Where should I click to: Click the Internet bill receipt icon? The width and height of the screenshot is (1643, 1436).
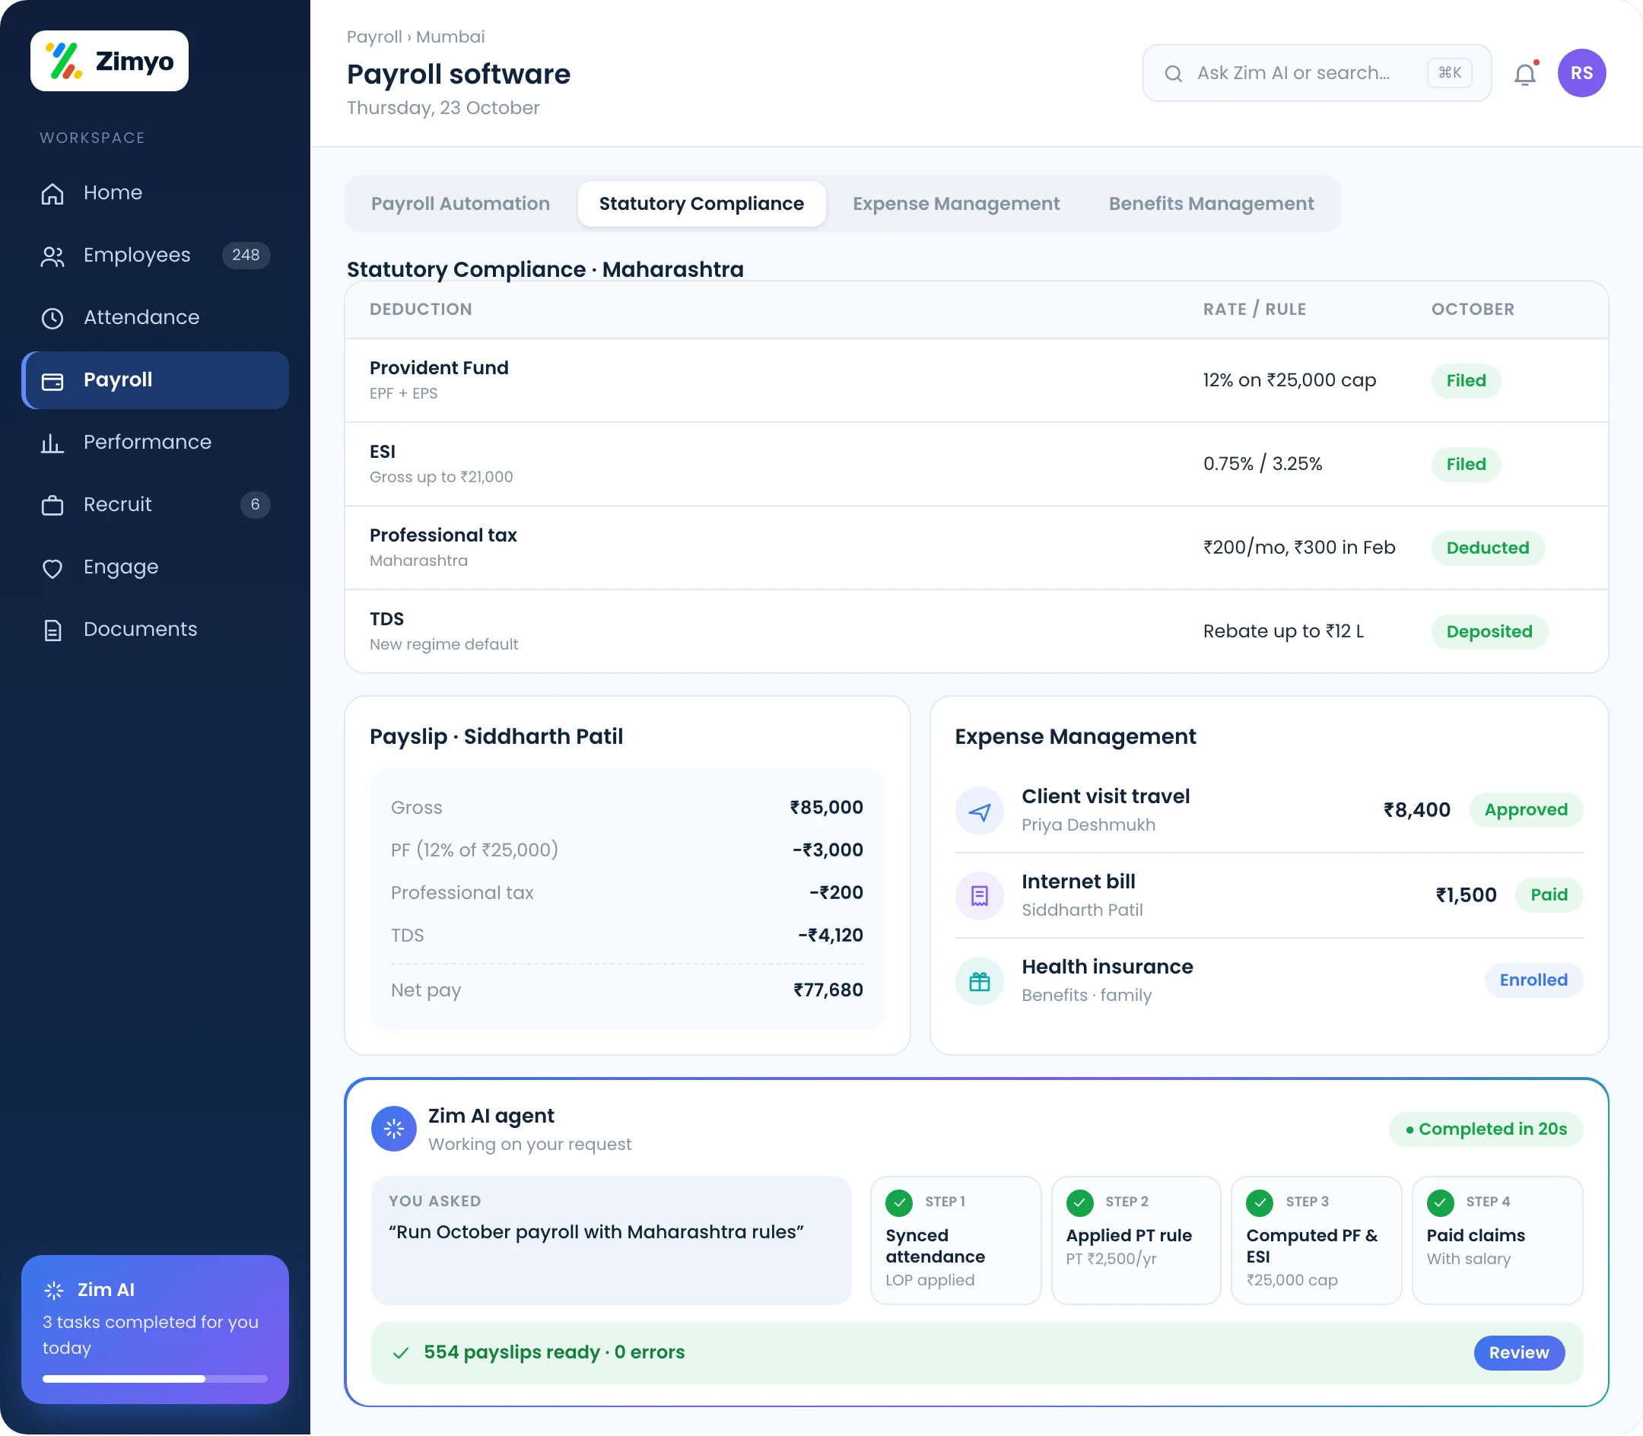980,896
